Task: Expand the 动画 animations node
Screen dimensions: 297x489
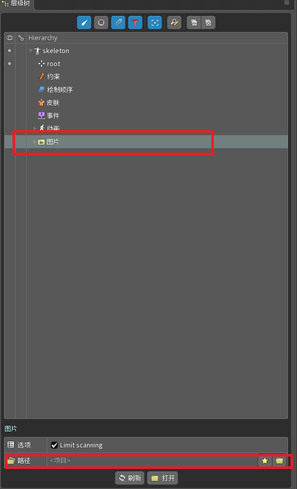Action: point(35,128)
